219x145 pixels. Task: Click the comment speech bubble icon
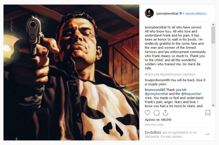[156, 113]
